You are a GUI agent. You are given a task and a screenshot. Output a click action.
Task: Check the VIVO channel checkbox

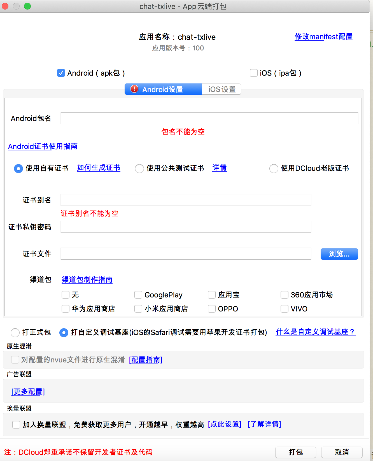pyautogui.click(x=285, y=309)
